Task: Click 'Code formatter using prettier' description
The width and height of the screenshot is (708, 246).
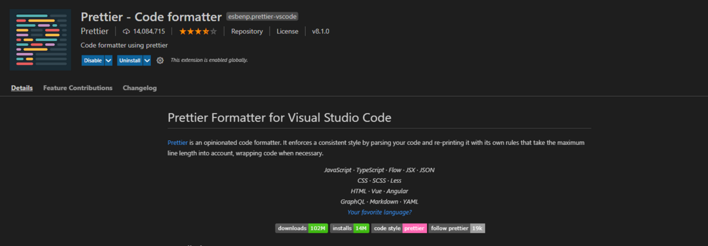Action: (124, 46)
